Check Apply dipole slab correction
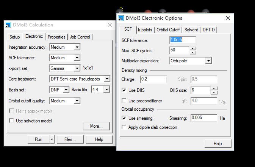Viewport: 255px width, 167px height. coord(124,127)
